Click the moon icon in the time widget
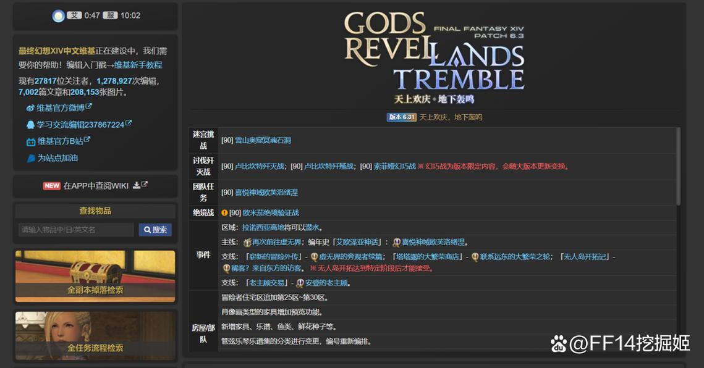Viewport: 704px width, 368px height. [x=58, y=16]
